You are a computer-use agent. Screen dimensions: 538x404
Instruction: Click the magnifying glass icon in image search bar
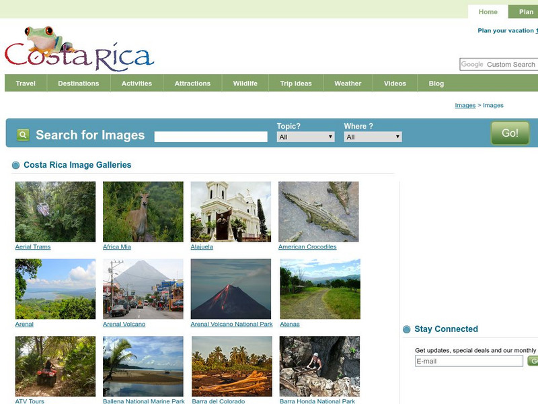(x=22, y=135)
